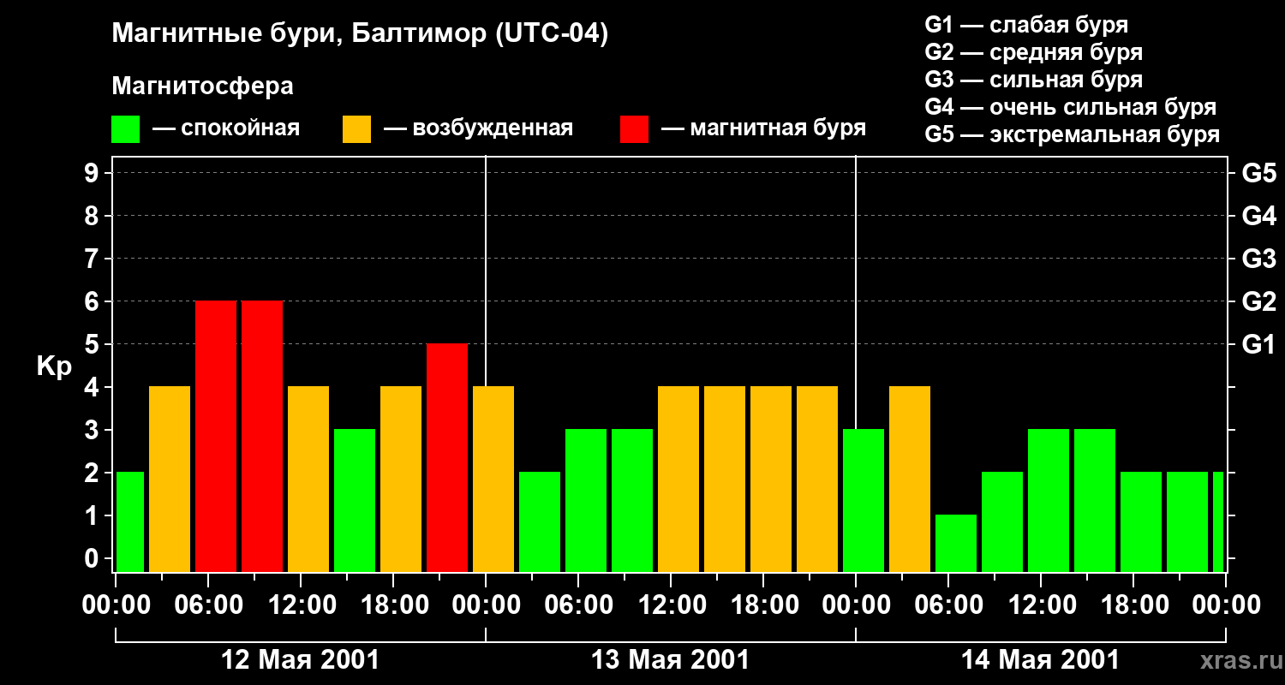Click the last 00:00 time label
The image size is (1285, 685).
coord(1225,605)
